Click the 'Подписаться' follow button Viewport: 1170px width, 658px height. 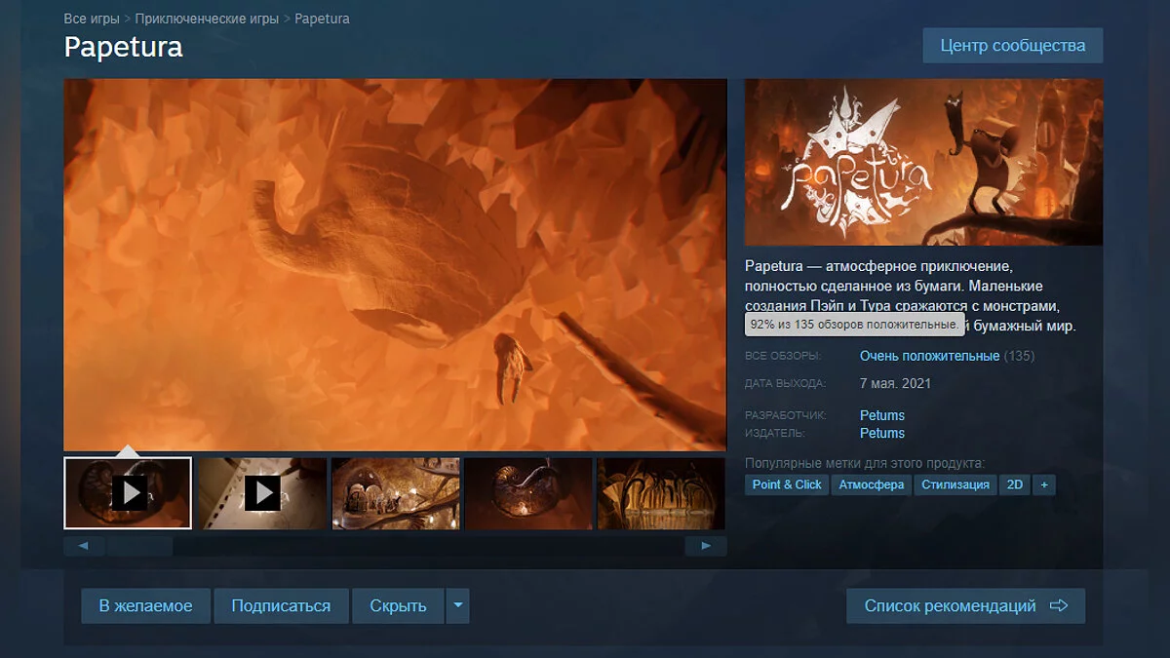[281, 605]
